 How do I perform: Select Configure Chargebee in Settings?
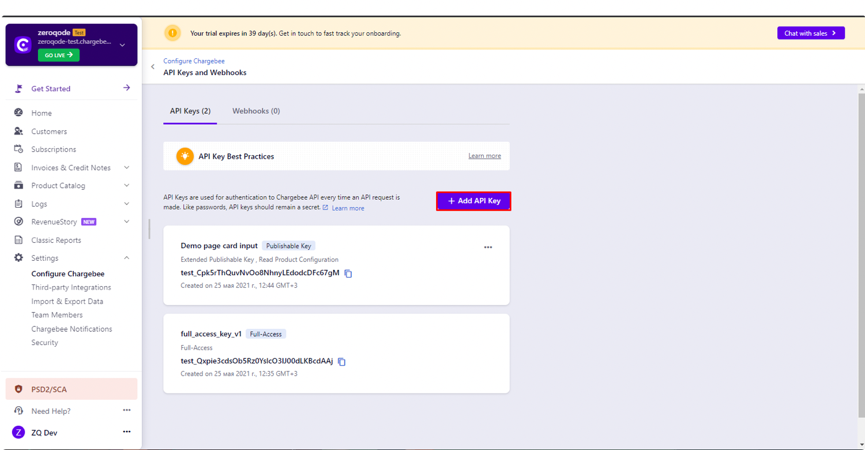tap(68, 274)
